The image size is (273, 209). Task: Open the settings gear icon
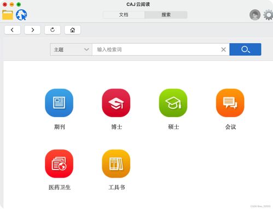coord(269,15)
